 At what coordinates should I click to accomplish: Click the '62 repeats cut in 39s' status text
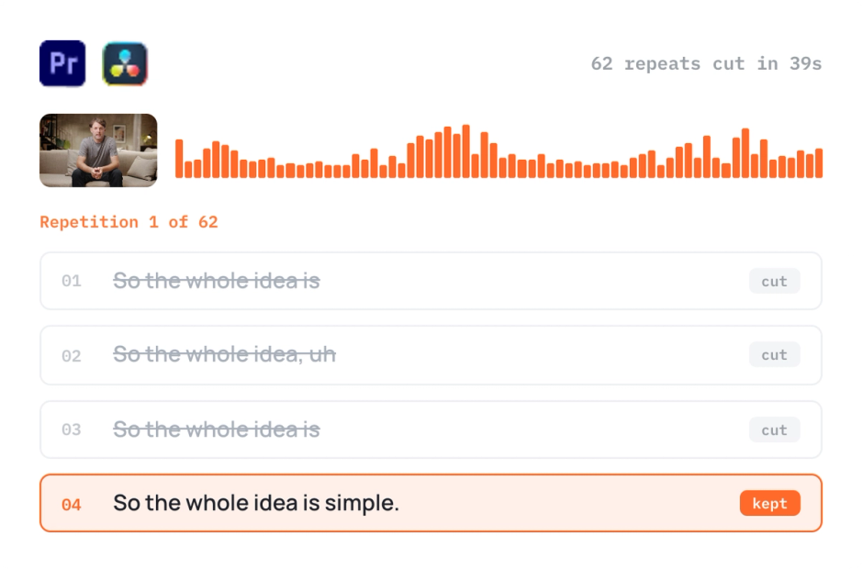706,64
